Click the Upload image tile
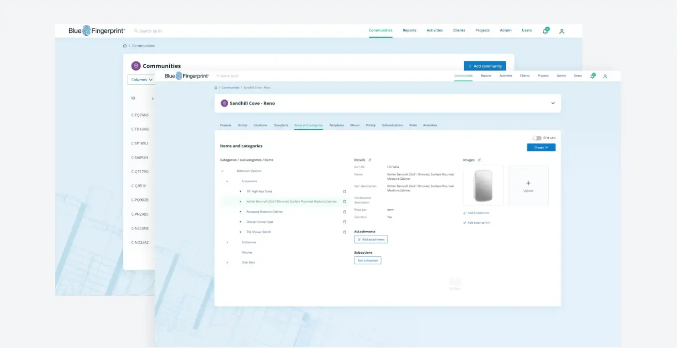Screen dimensions: 677x348 point(528,186)
